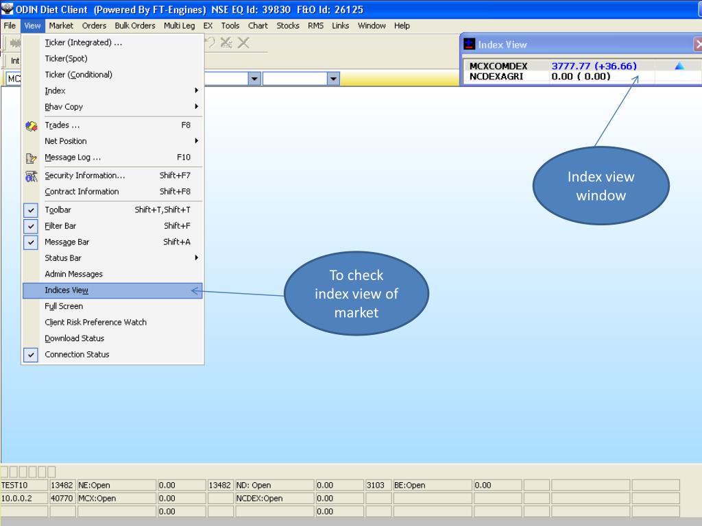
Task: Open the Bulk Orders menu
Action: click(x=135, y=25)
